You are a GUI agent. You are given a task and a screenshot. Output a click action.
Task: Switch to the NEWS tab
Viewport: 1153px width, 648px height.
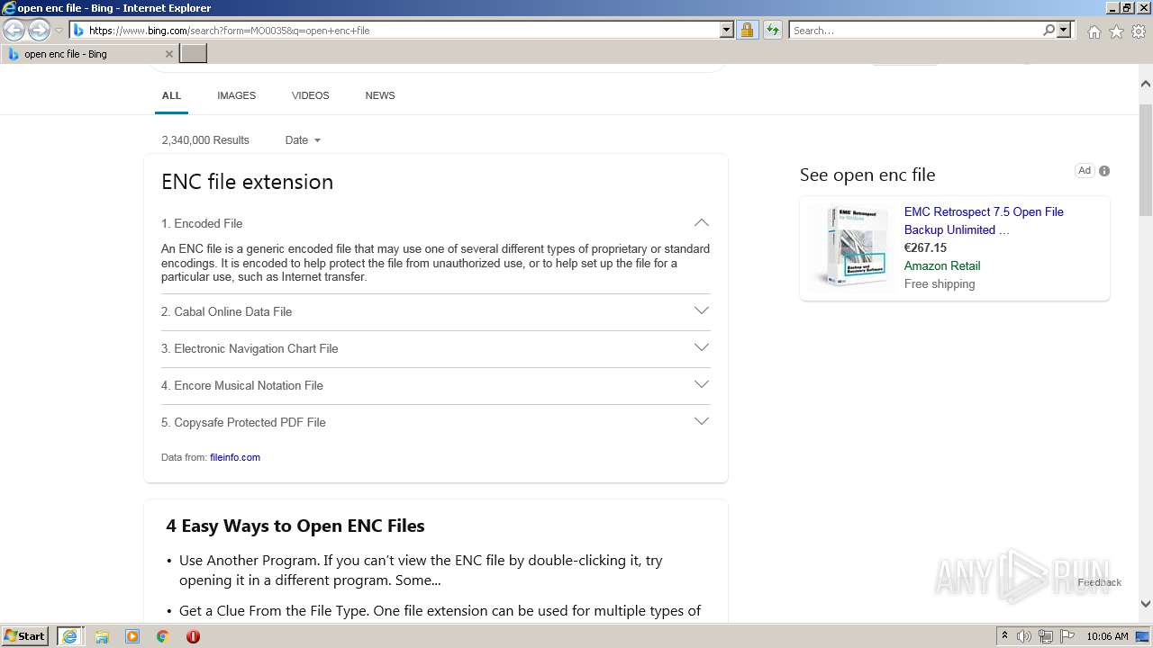click(x=380, y=95)
